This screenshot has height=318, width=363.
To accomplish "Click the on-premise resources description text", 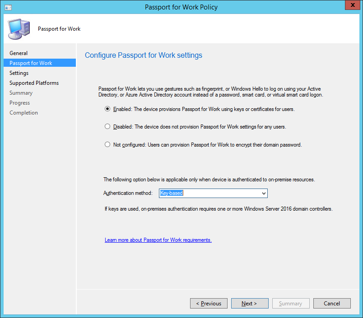I will coord(209,180).
